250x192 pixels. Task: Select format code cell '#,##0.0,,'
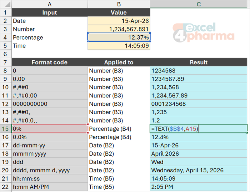50,121
